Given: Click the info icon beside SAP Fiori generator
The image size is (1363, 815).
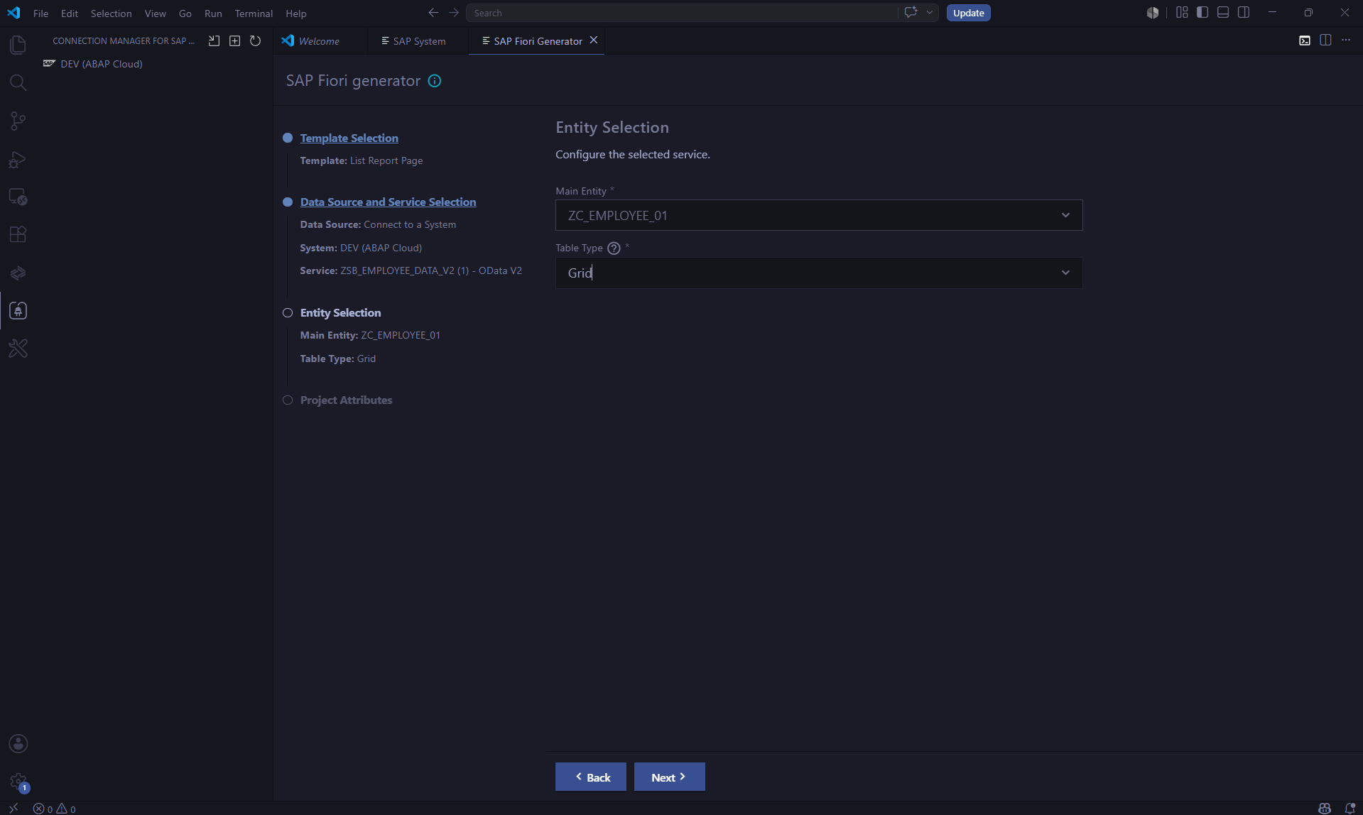Looking at the screenshot, I should pos(435,81).
